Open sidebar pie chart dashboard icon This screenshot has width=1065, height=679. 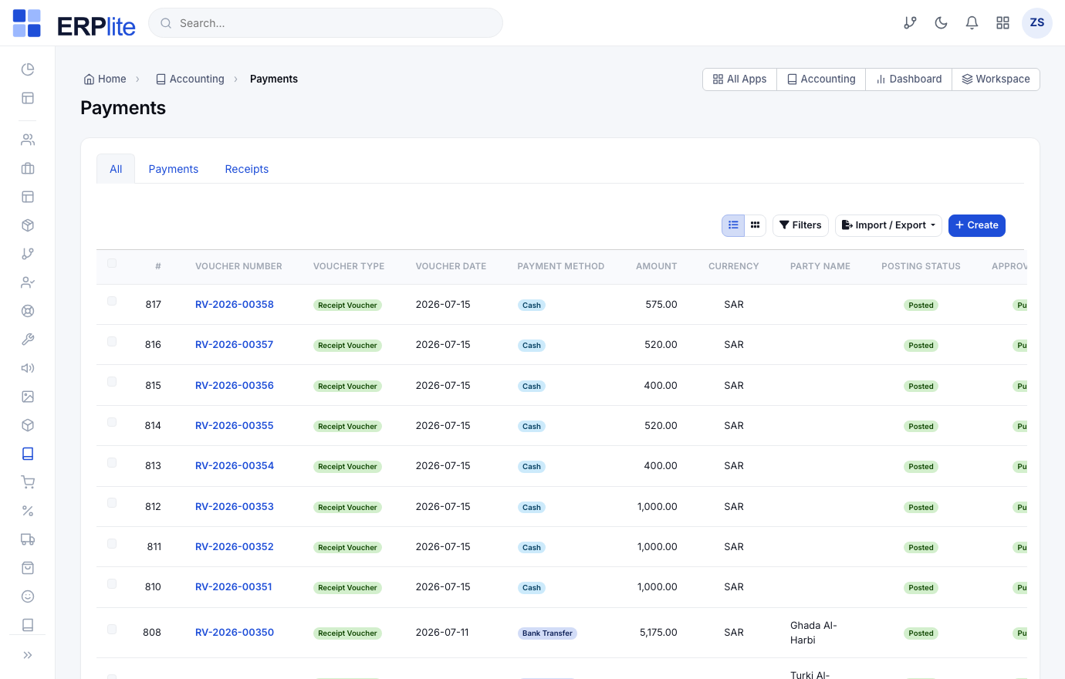click(x=28, y=69)
